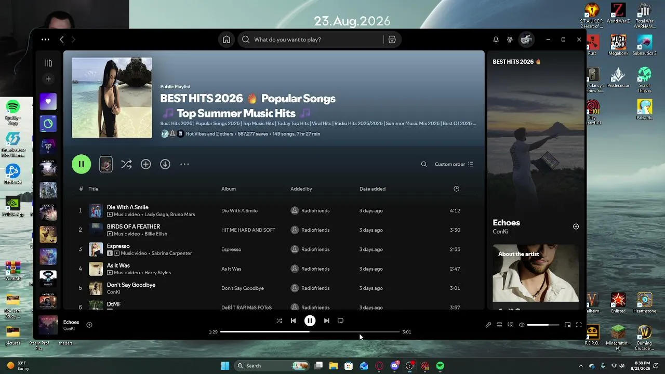This screenshot has width=665, height=374.
Task: Click the Harry Styles artist link
Action: tap(157, 273)
